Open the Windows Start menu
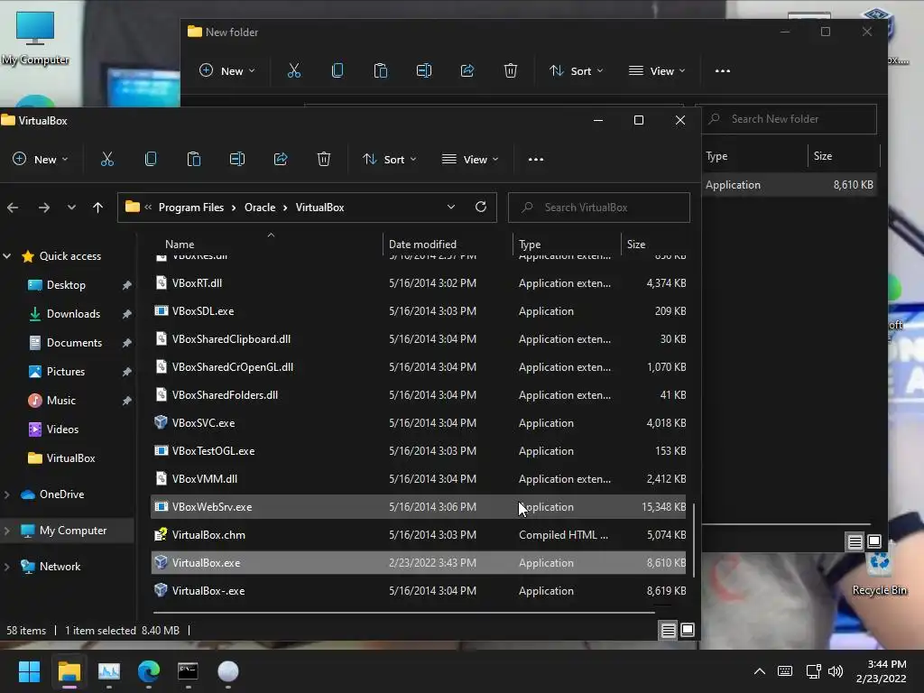924x693 pixels. tap(29, 671)
